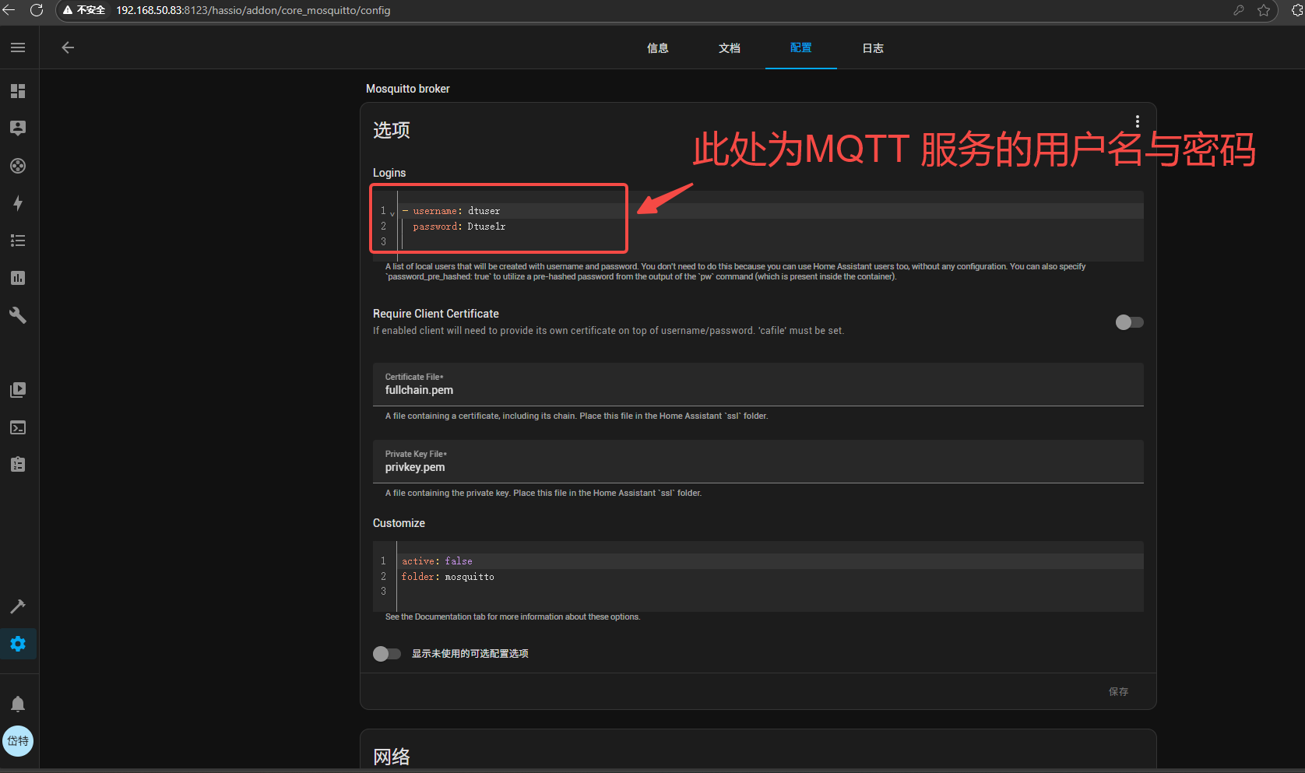
Task: Click the Private Key File field
Action: tap(758, 462)
